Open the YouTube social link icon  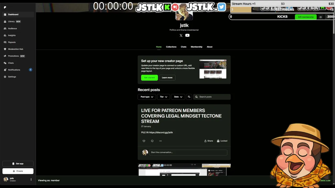[187, 35]
